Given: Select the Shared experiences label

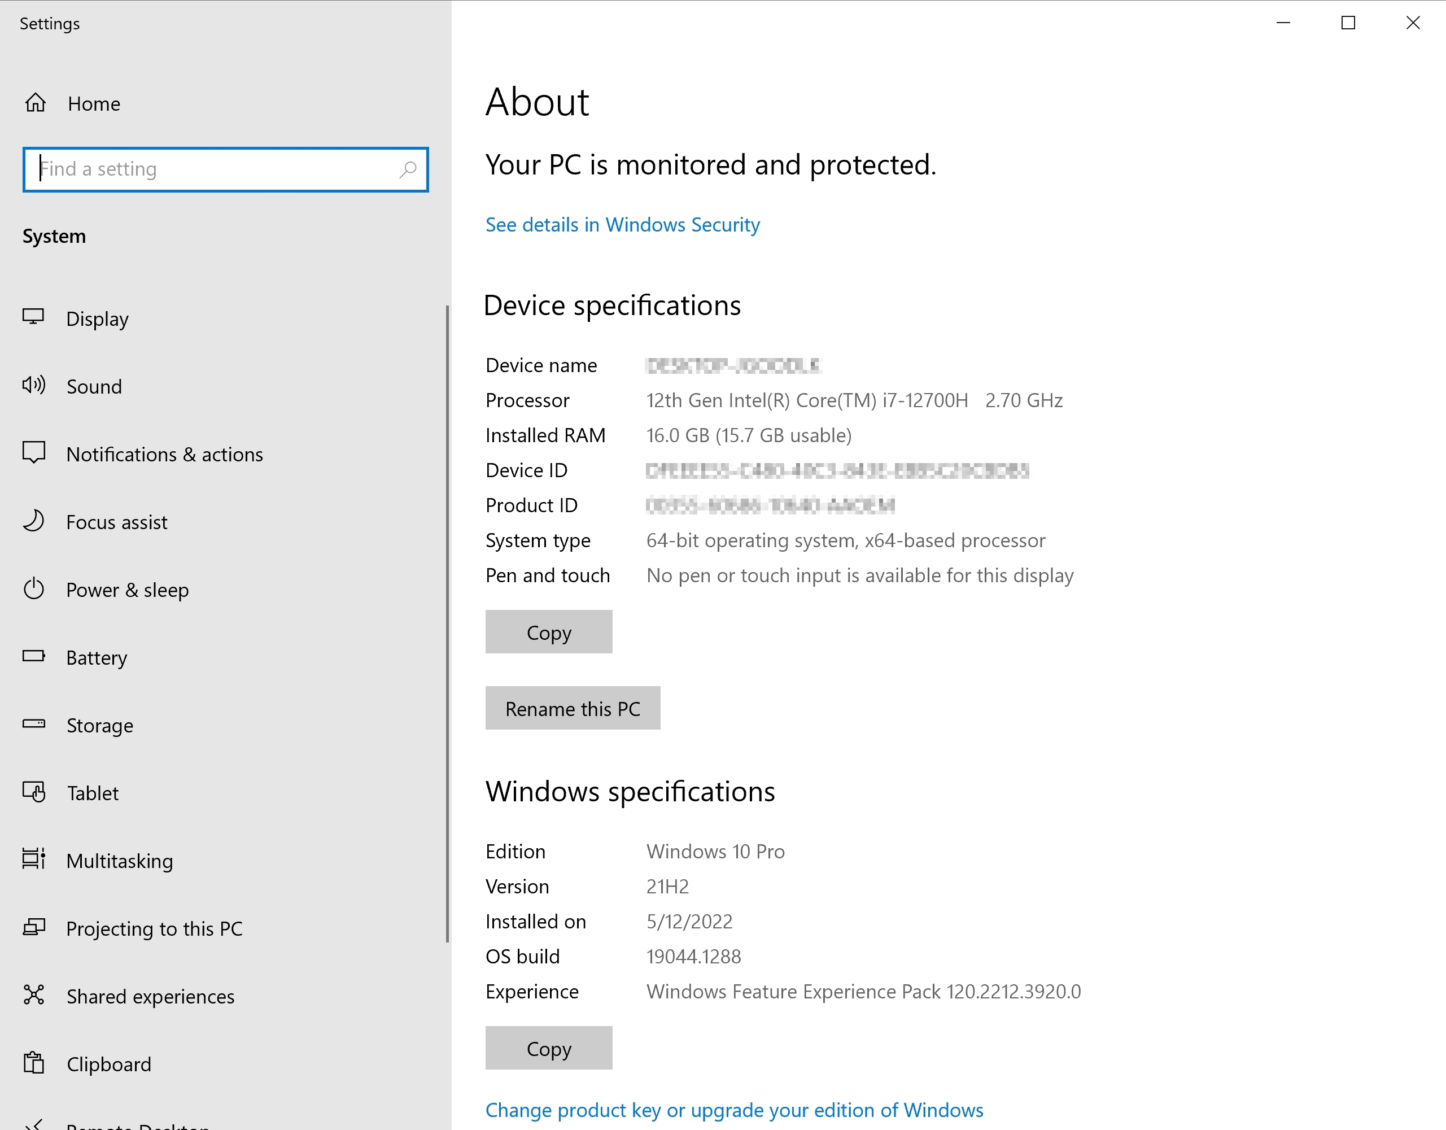Looking at the screenshot, I should tap(150, 996).
